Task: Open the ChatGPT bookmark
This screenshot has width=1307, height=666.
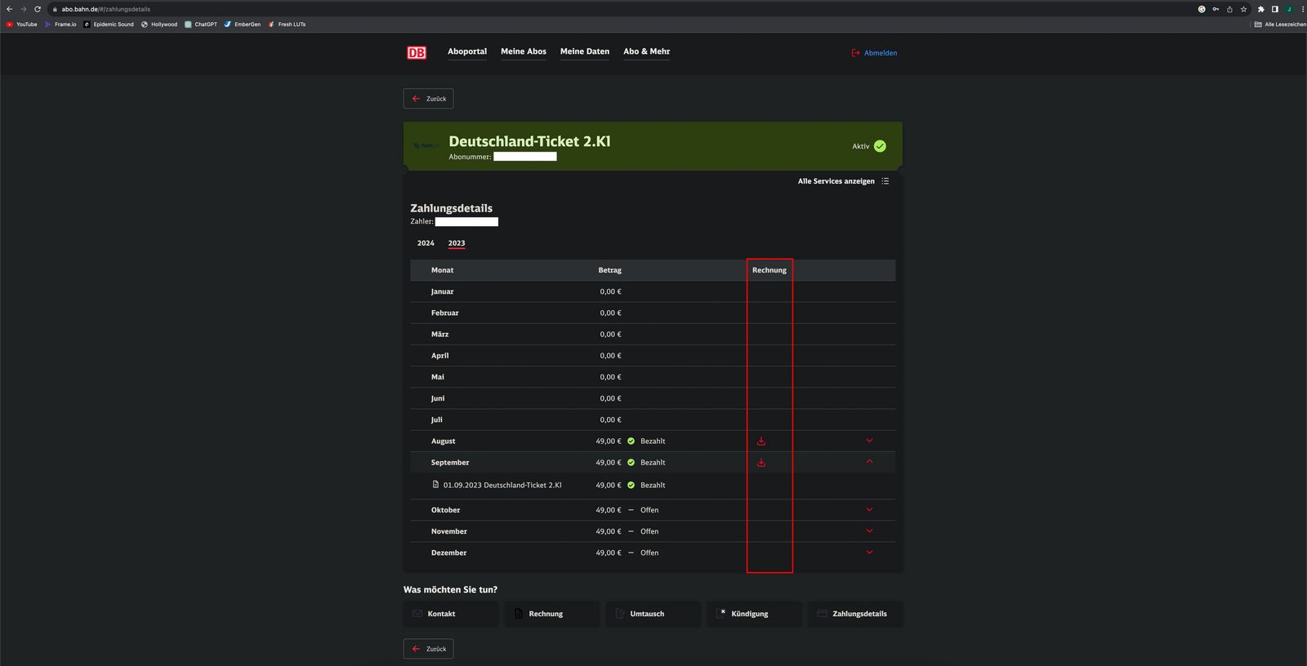Action: tap(201, 24)
